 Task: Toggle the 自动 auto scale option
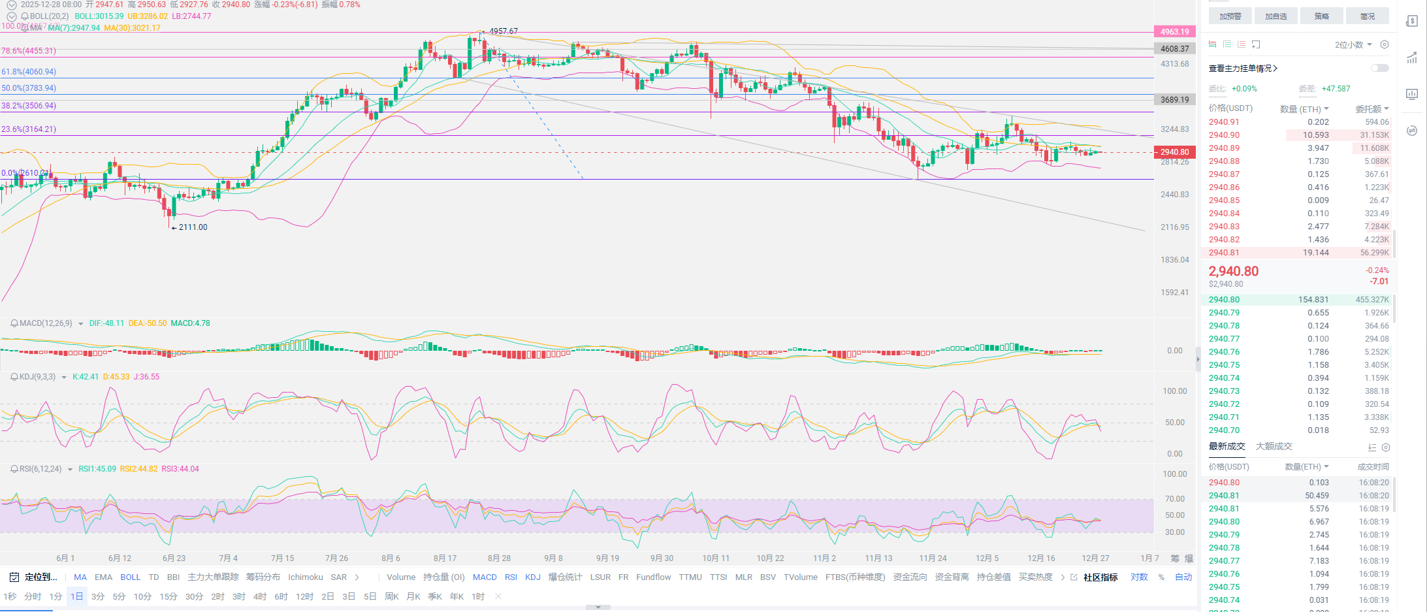(1183, 577)
